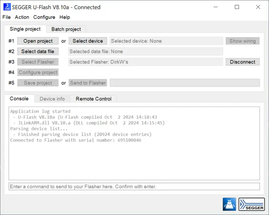The width and height of the screenshot is (269, 215).
Task: Open the Help menu
Action: 65,17
